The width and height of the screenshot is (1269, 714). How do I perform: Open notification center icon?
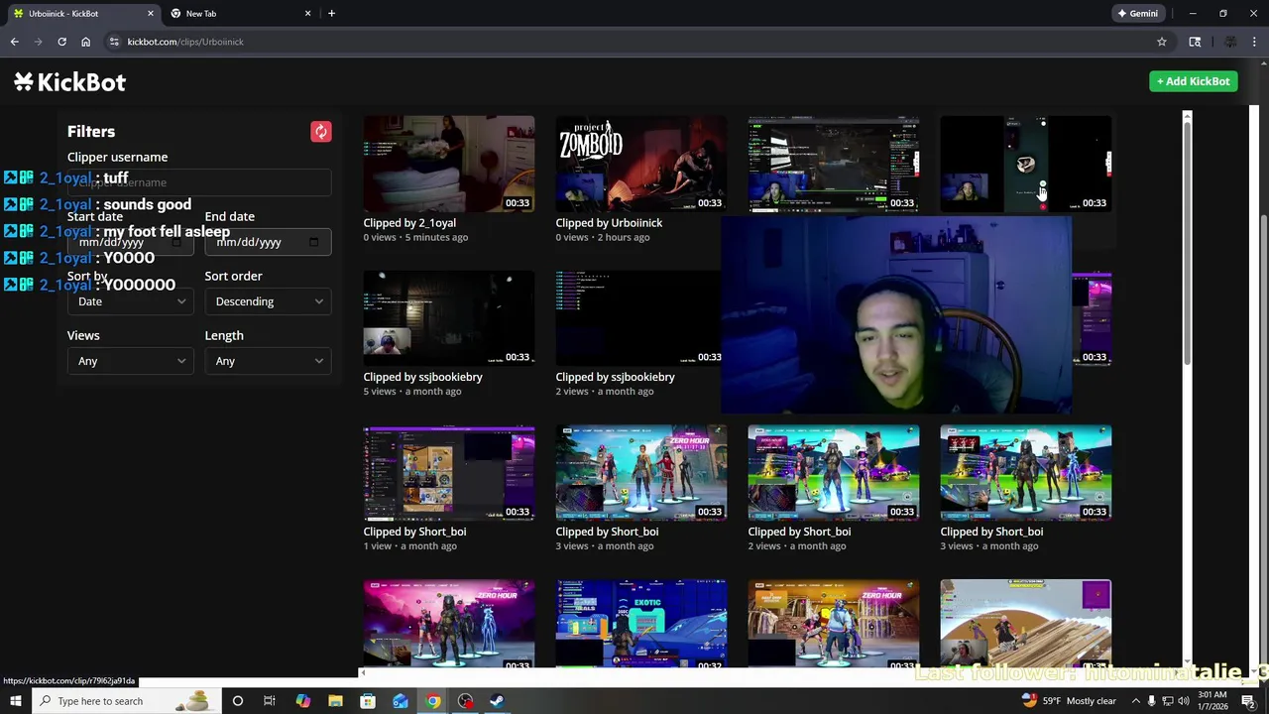1248,701
